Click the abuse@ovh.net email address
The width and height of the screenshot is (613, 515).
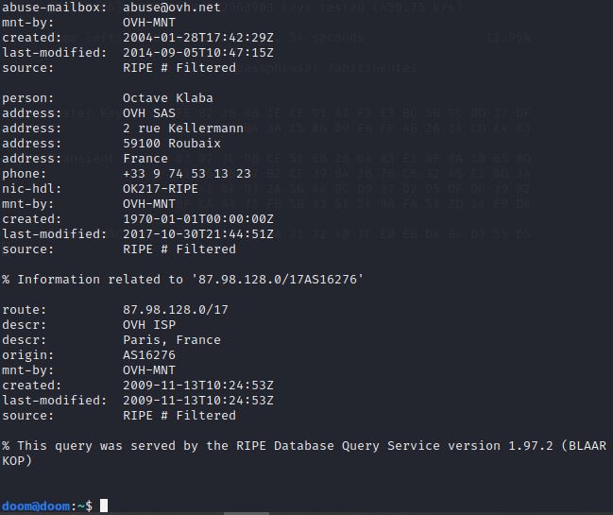172,7
